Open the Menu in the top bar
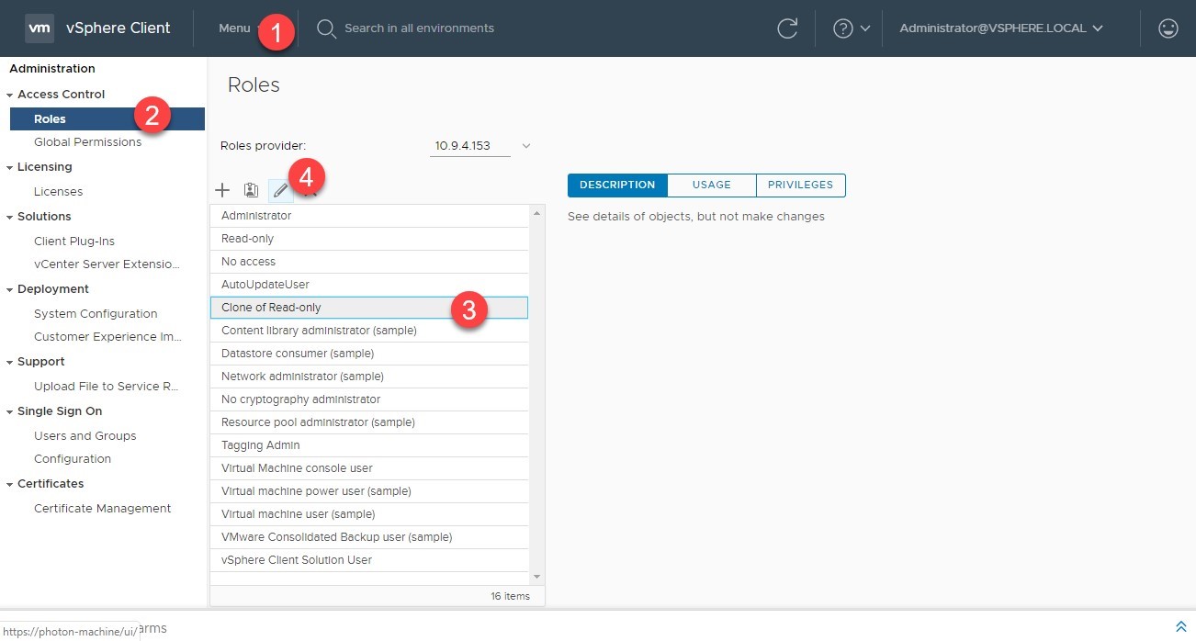Screen dimensions: 1196x641 coord(233,28)
